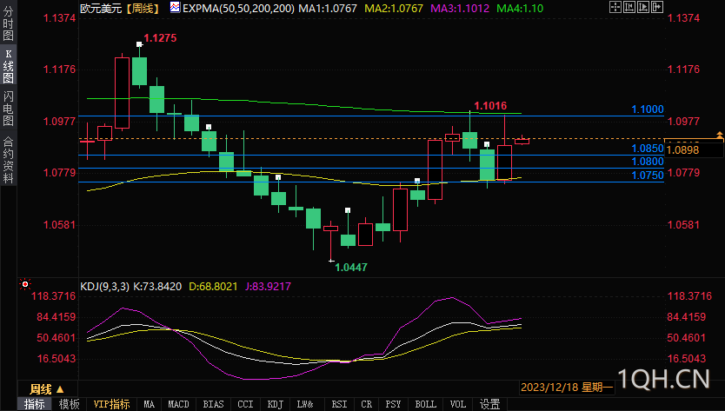Screen dimensions: 725x411
Task: Select the blue 1.0800 price line label
Action: click(x=648, y=162)
